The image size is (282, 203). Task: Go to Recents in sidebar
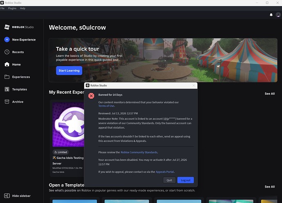pyautogui.click(x=18, y=52)
